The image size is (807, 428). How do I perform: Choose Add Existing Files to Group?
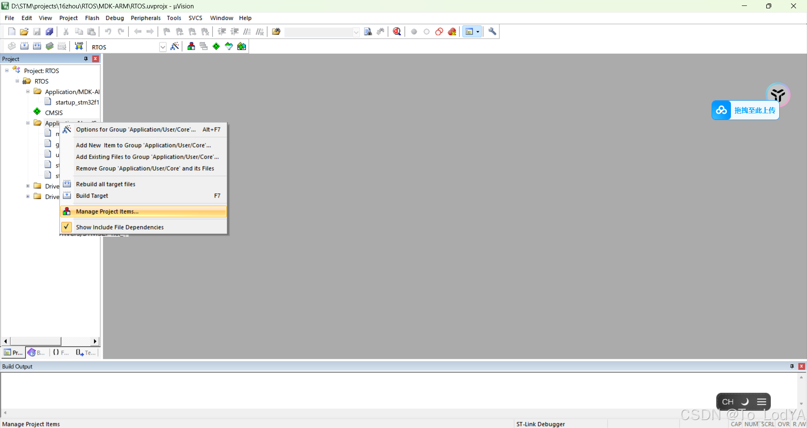tap(143, 157)
